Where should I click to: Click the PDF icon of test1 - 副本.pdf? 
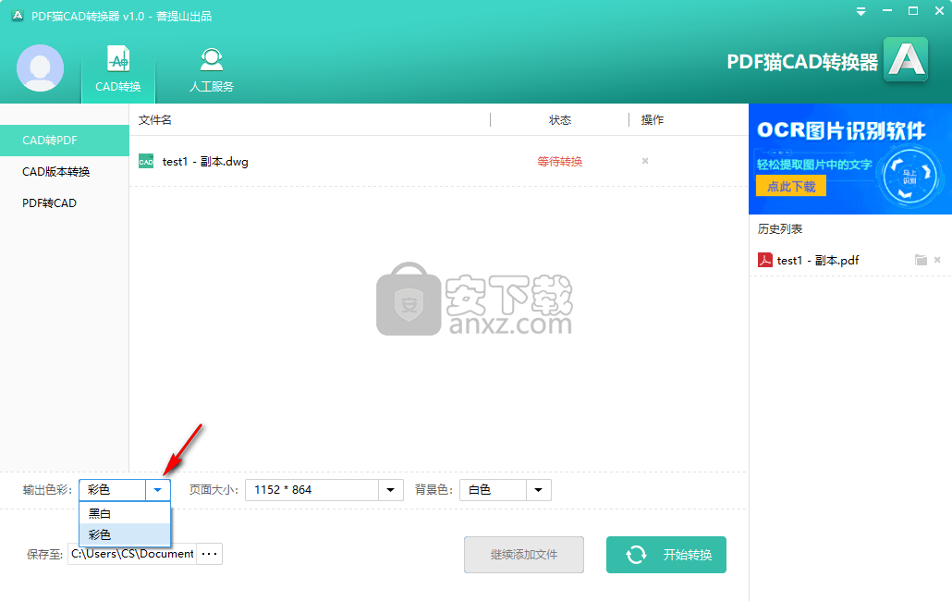pos(765,260)
